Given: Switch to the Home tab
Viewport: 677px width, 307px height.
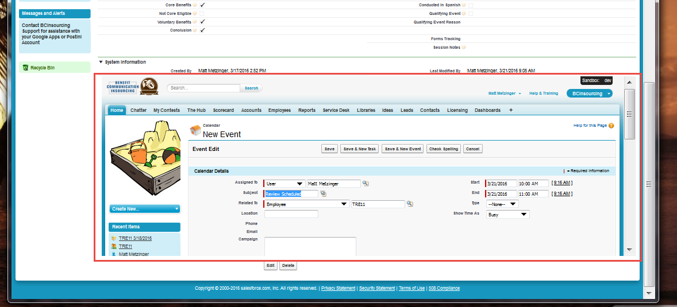Looking at the screenshot, I should pyautogui.click(x=117, y=110).
